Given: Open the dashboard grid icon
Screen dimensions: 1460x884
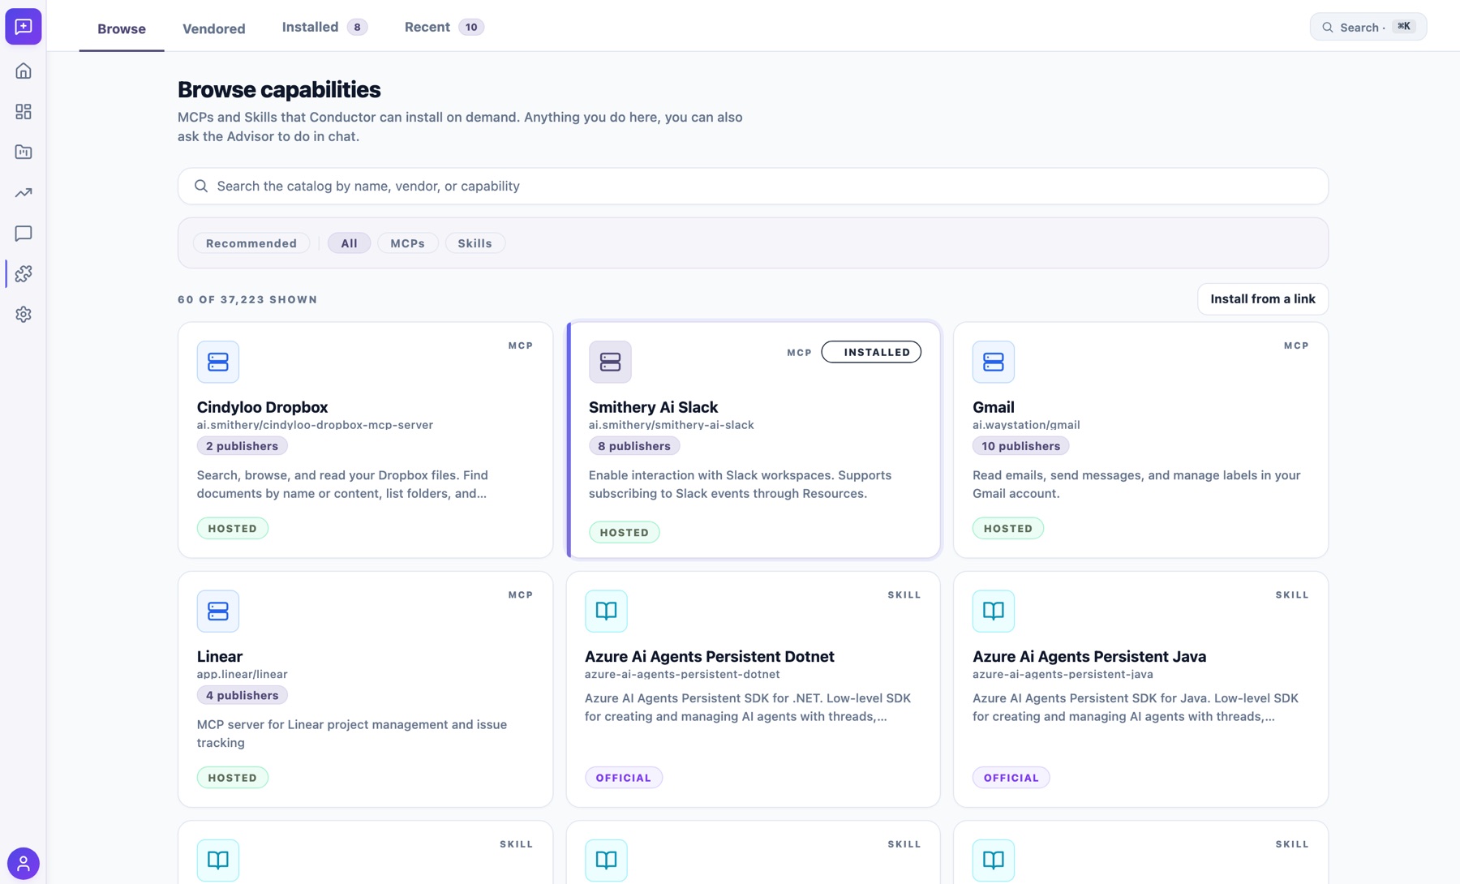Looking at the screenshot, I should click(24, 111).
